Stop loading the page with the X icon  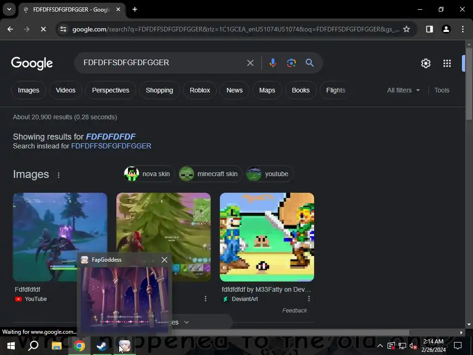43,29
